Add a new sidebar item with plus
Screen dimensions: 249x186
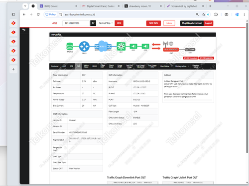(x=13, y=69)
